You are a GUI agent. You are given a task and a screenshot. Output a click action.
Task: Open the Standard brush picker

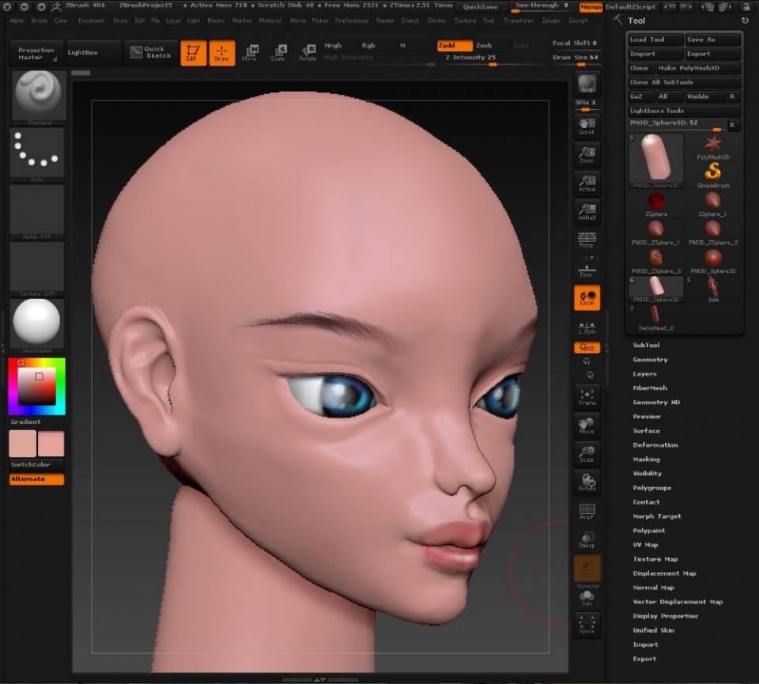pyautogui.click(x=38, y=97)
